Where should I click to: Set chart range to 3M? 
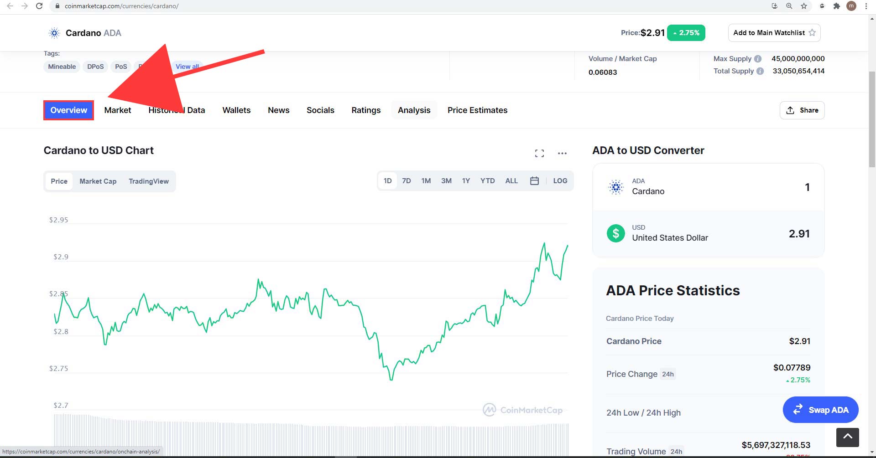(446, 181)
